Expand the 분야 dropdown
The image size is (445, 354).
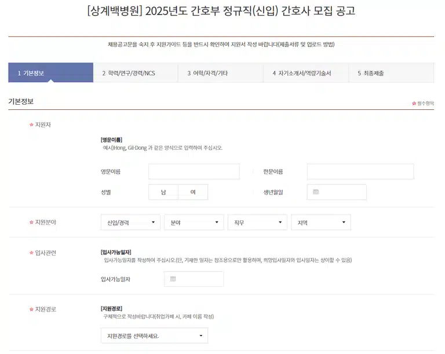pyautogui.click(x=194, y=222)
